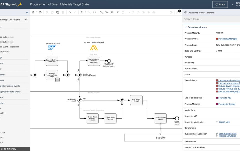
Task: Open the save options dropdown arrow
Action: 36,12
